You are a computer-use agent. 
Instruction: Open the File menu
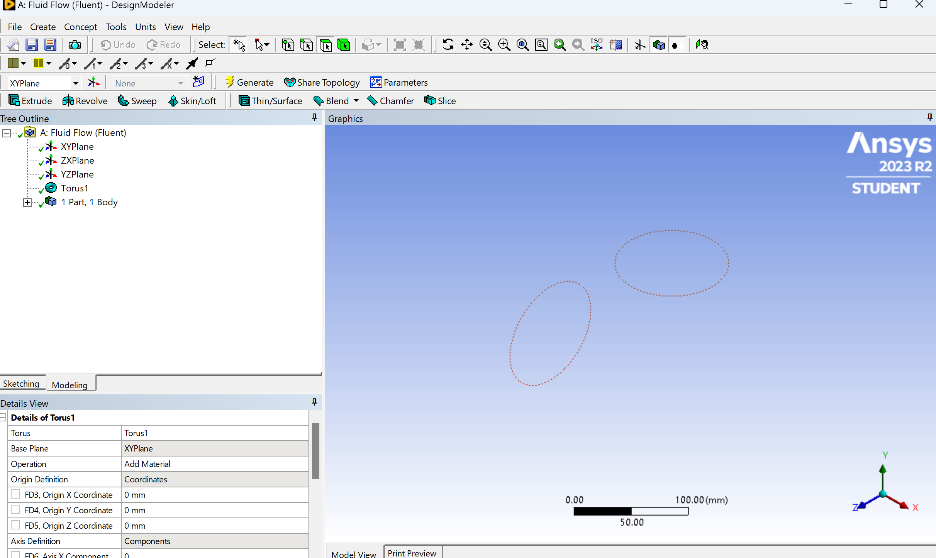(x=15, y=27)
